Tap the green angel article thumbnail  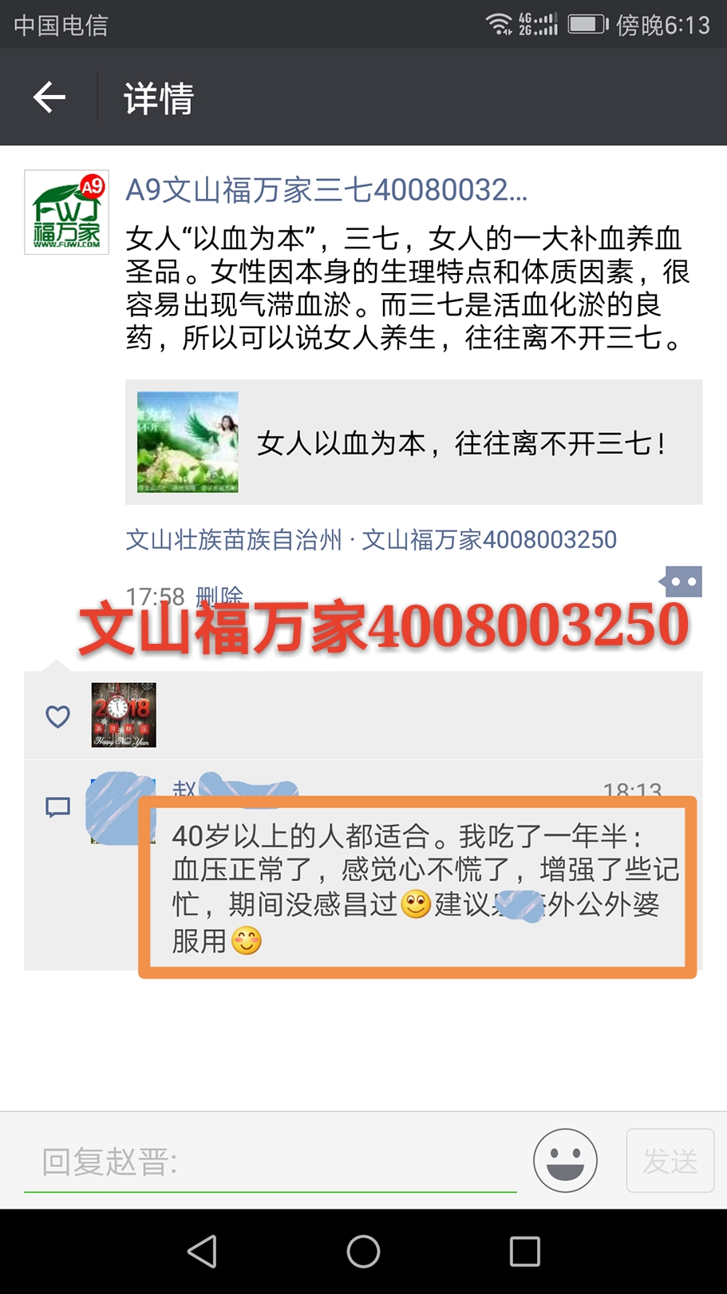click(188, 442)
